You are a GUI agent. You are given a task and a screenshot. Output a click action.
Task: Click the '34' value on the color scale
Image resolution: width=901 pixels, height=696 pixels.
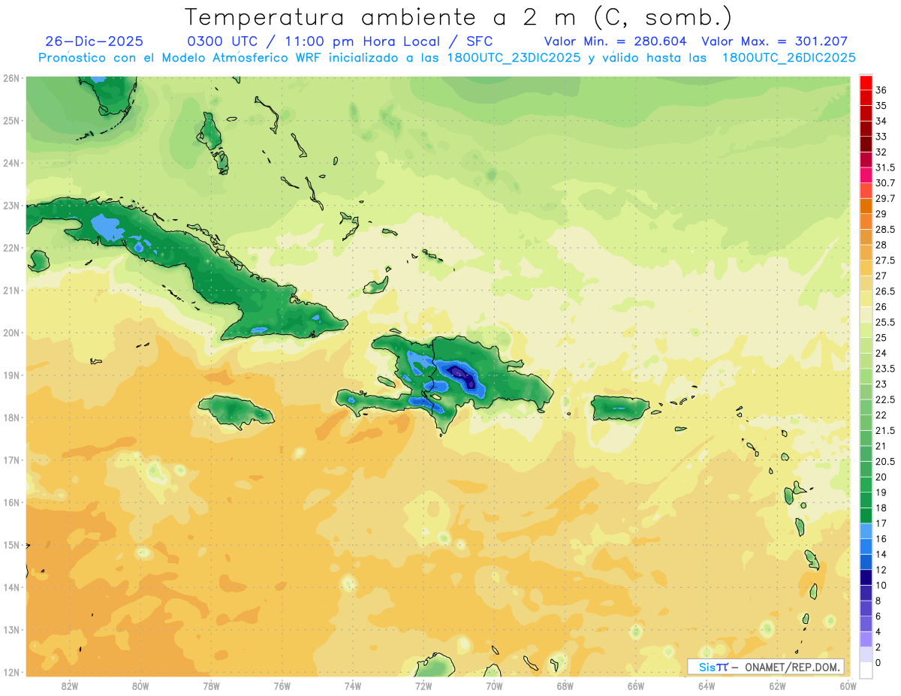(881, 121)
